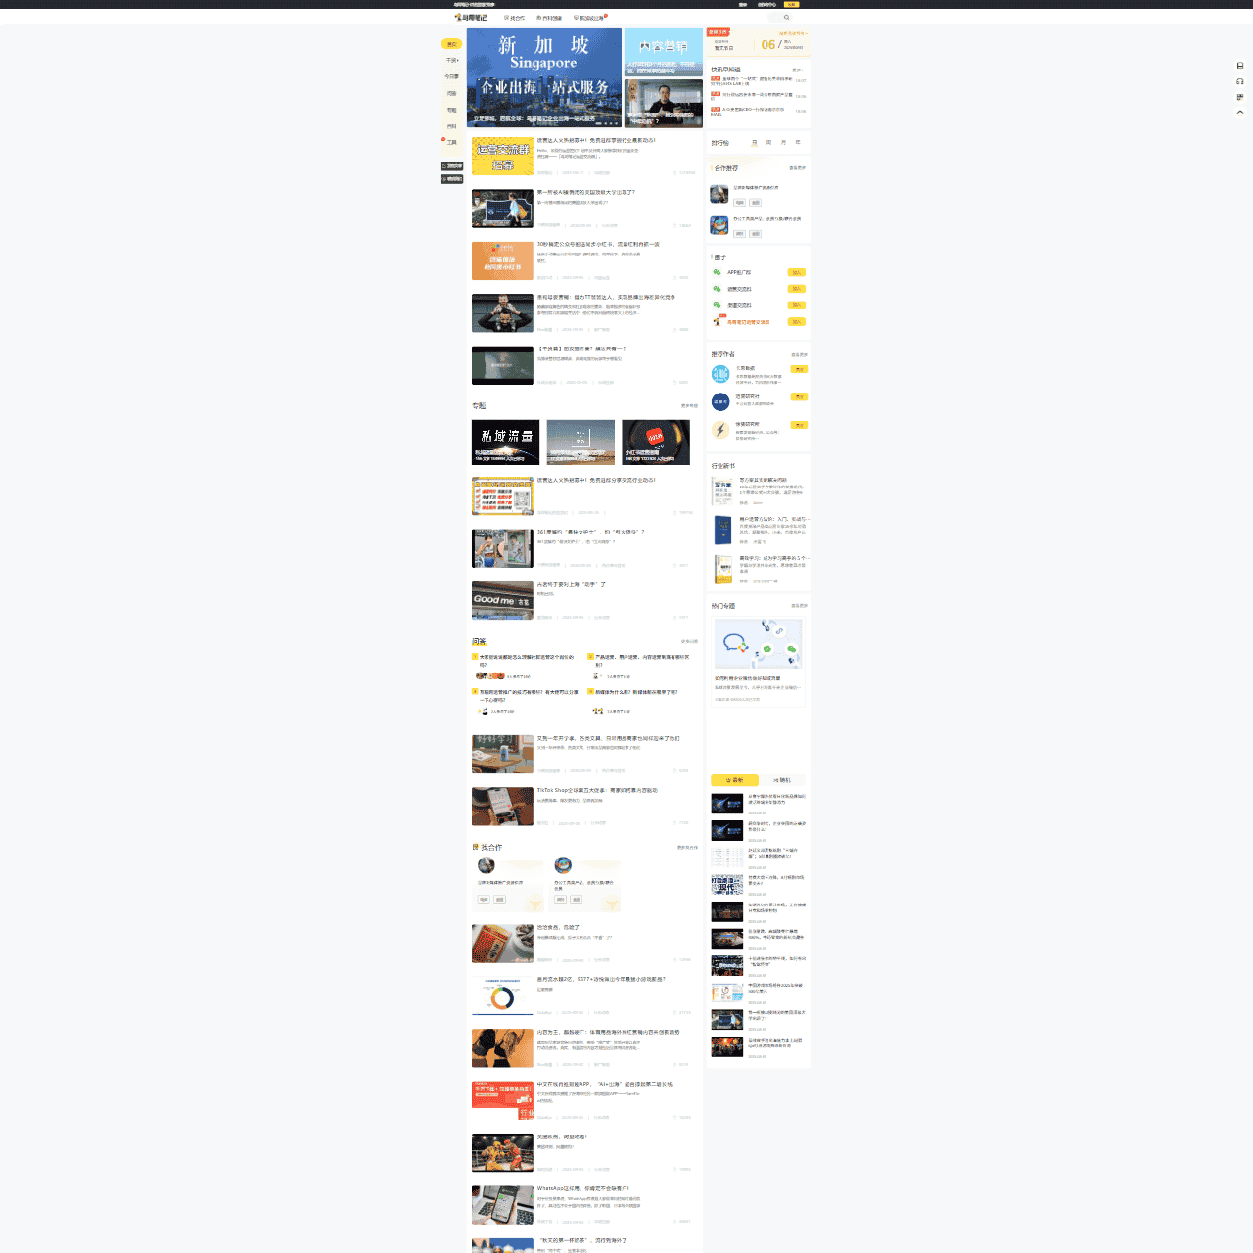This screenshot has height=1253, width=1253.
Task: Click the WeChat icon beside APP推广群
Action: pos(717,273)
